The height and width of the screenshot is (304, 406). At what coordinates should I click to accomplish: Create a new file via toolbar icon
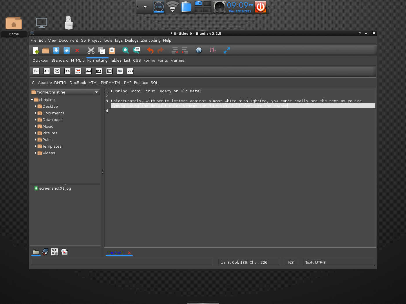[x=36, y=50]
